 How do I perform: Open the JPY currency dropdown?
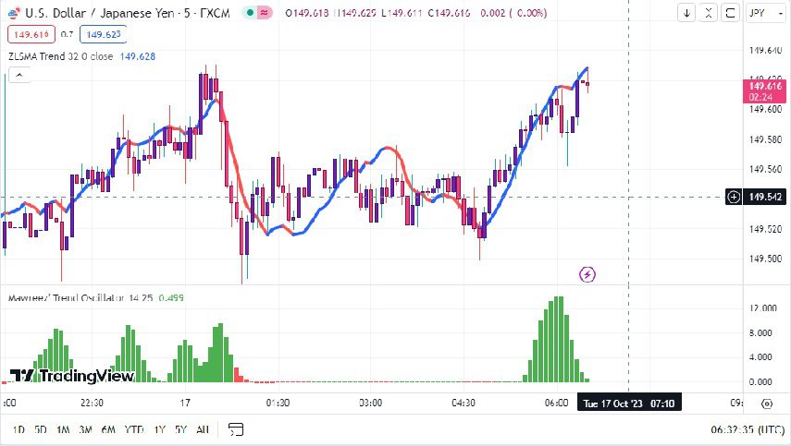point(766,13)
